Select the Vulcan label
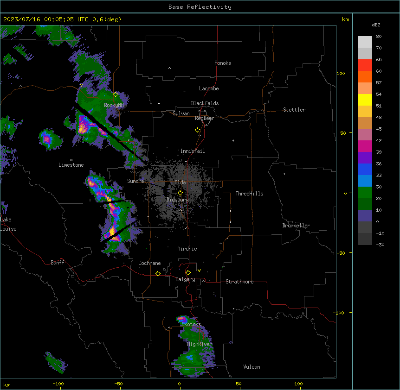 tap(252, 367)
